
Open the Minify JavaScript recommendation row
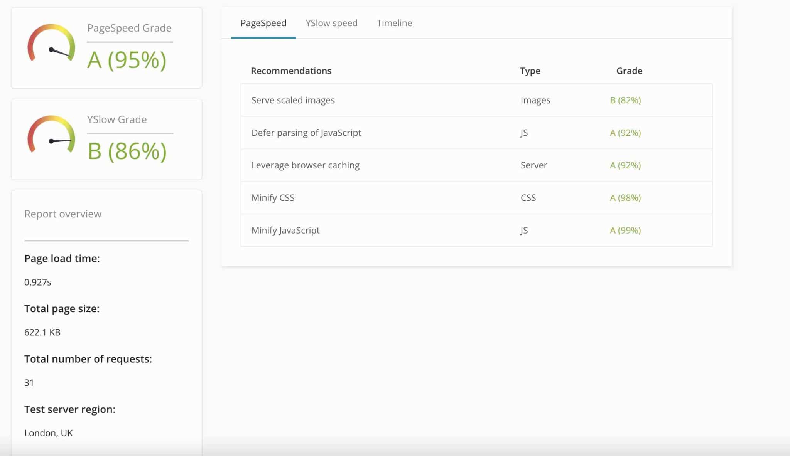point(285,230)
